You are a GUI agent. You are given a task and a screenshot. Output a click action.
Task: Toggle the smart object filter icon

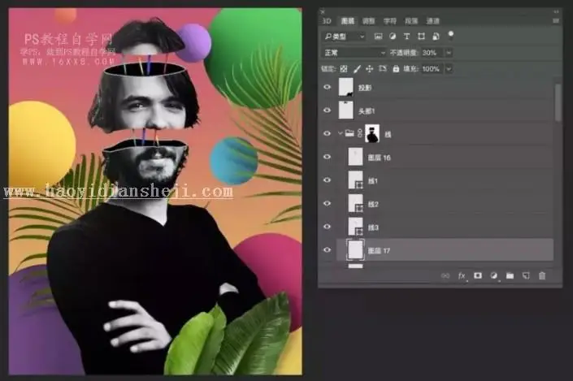tap(436, 37)
